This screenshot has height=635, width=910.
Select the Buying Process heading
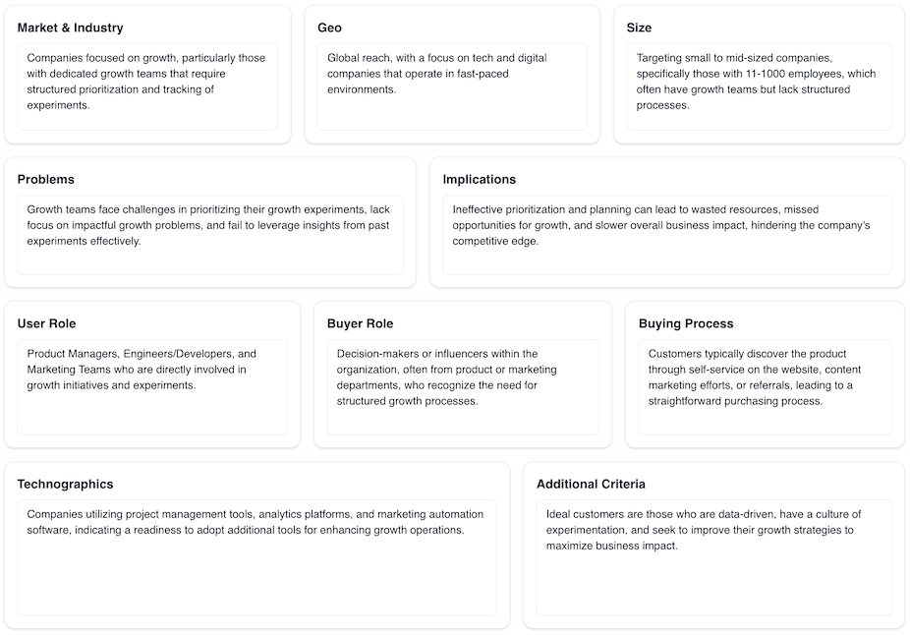click(x=686, y=323)
